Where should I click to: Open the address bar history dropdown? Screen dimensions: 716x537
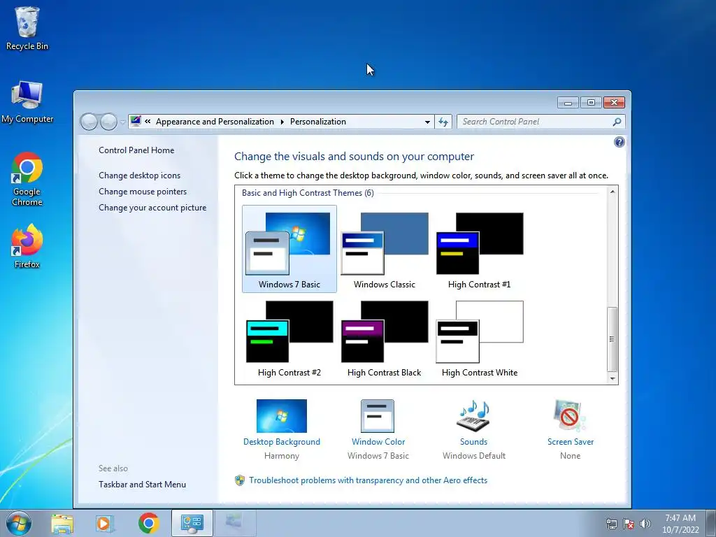pyautogui.click(x=427, y=122)
